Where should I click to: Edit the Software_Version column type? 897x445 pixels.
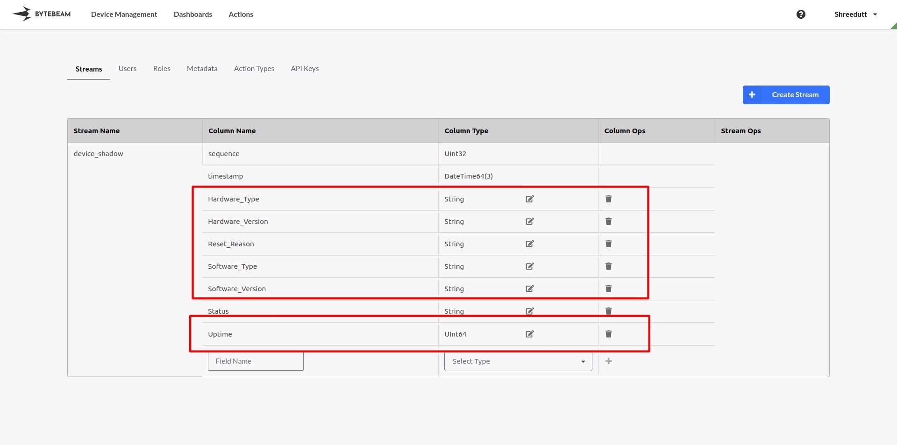click(x=529, y=289)
